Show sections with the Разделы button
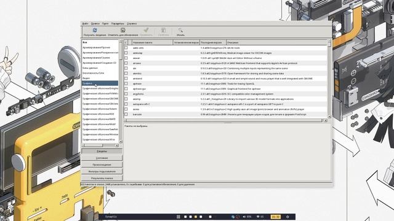394x221 pixels. (x=102, y=152)
